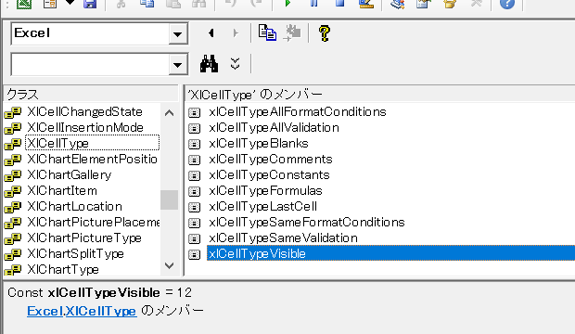Click the blue Help icon in the toolbar

[x=507, y=4]
